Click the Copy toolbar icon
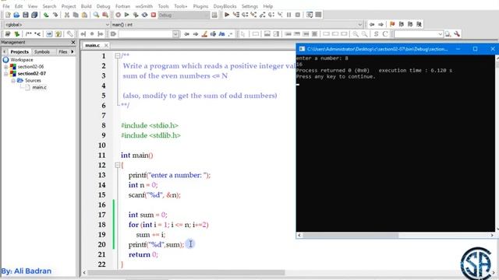Image resolution: width=499 pixels, height=280 pixels. click(x=76, y=15)
